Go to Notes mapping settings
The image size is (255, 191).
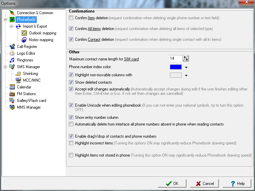coord(41,40)
